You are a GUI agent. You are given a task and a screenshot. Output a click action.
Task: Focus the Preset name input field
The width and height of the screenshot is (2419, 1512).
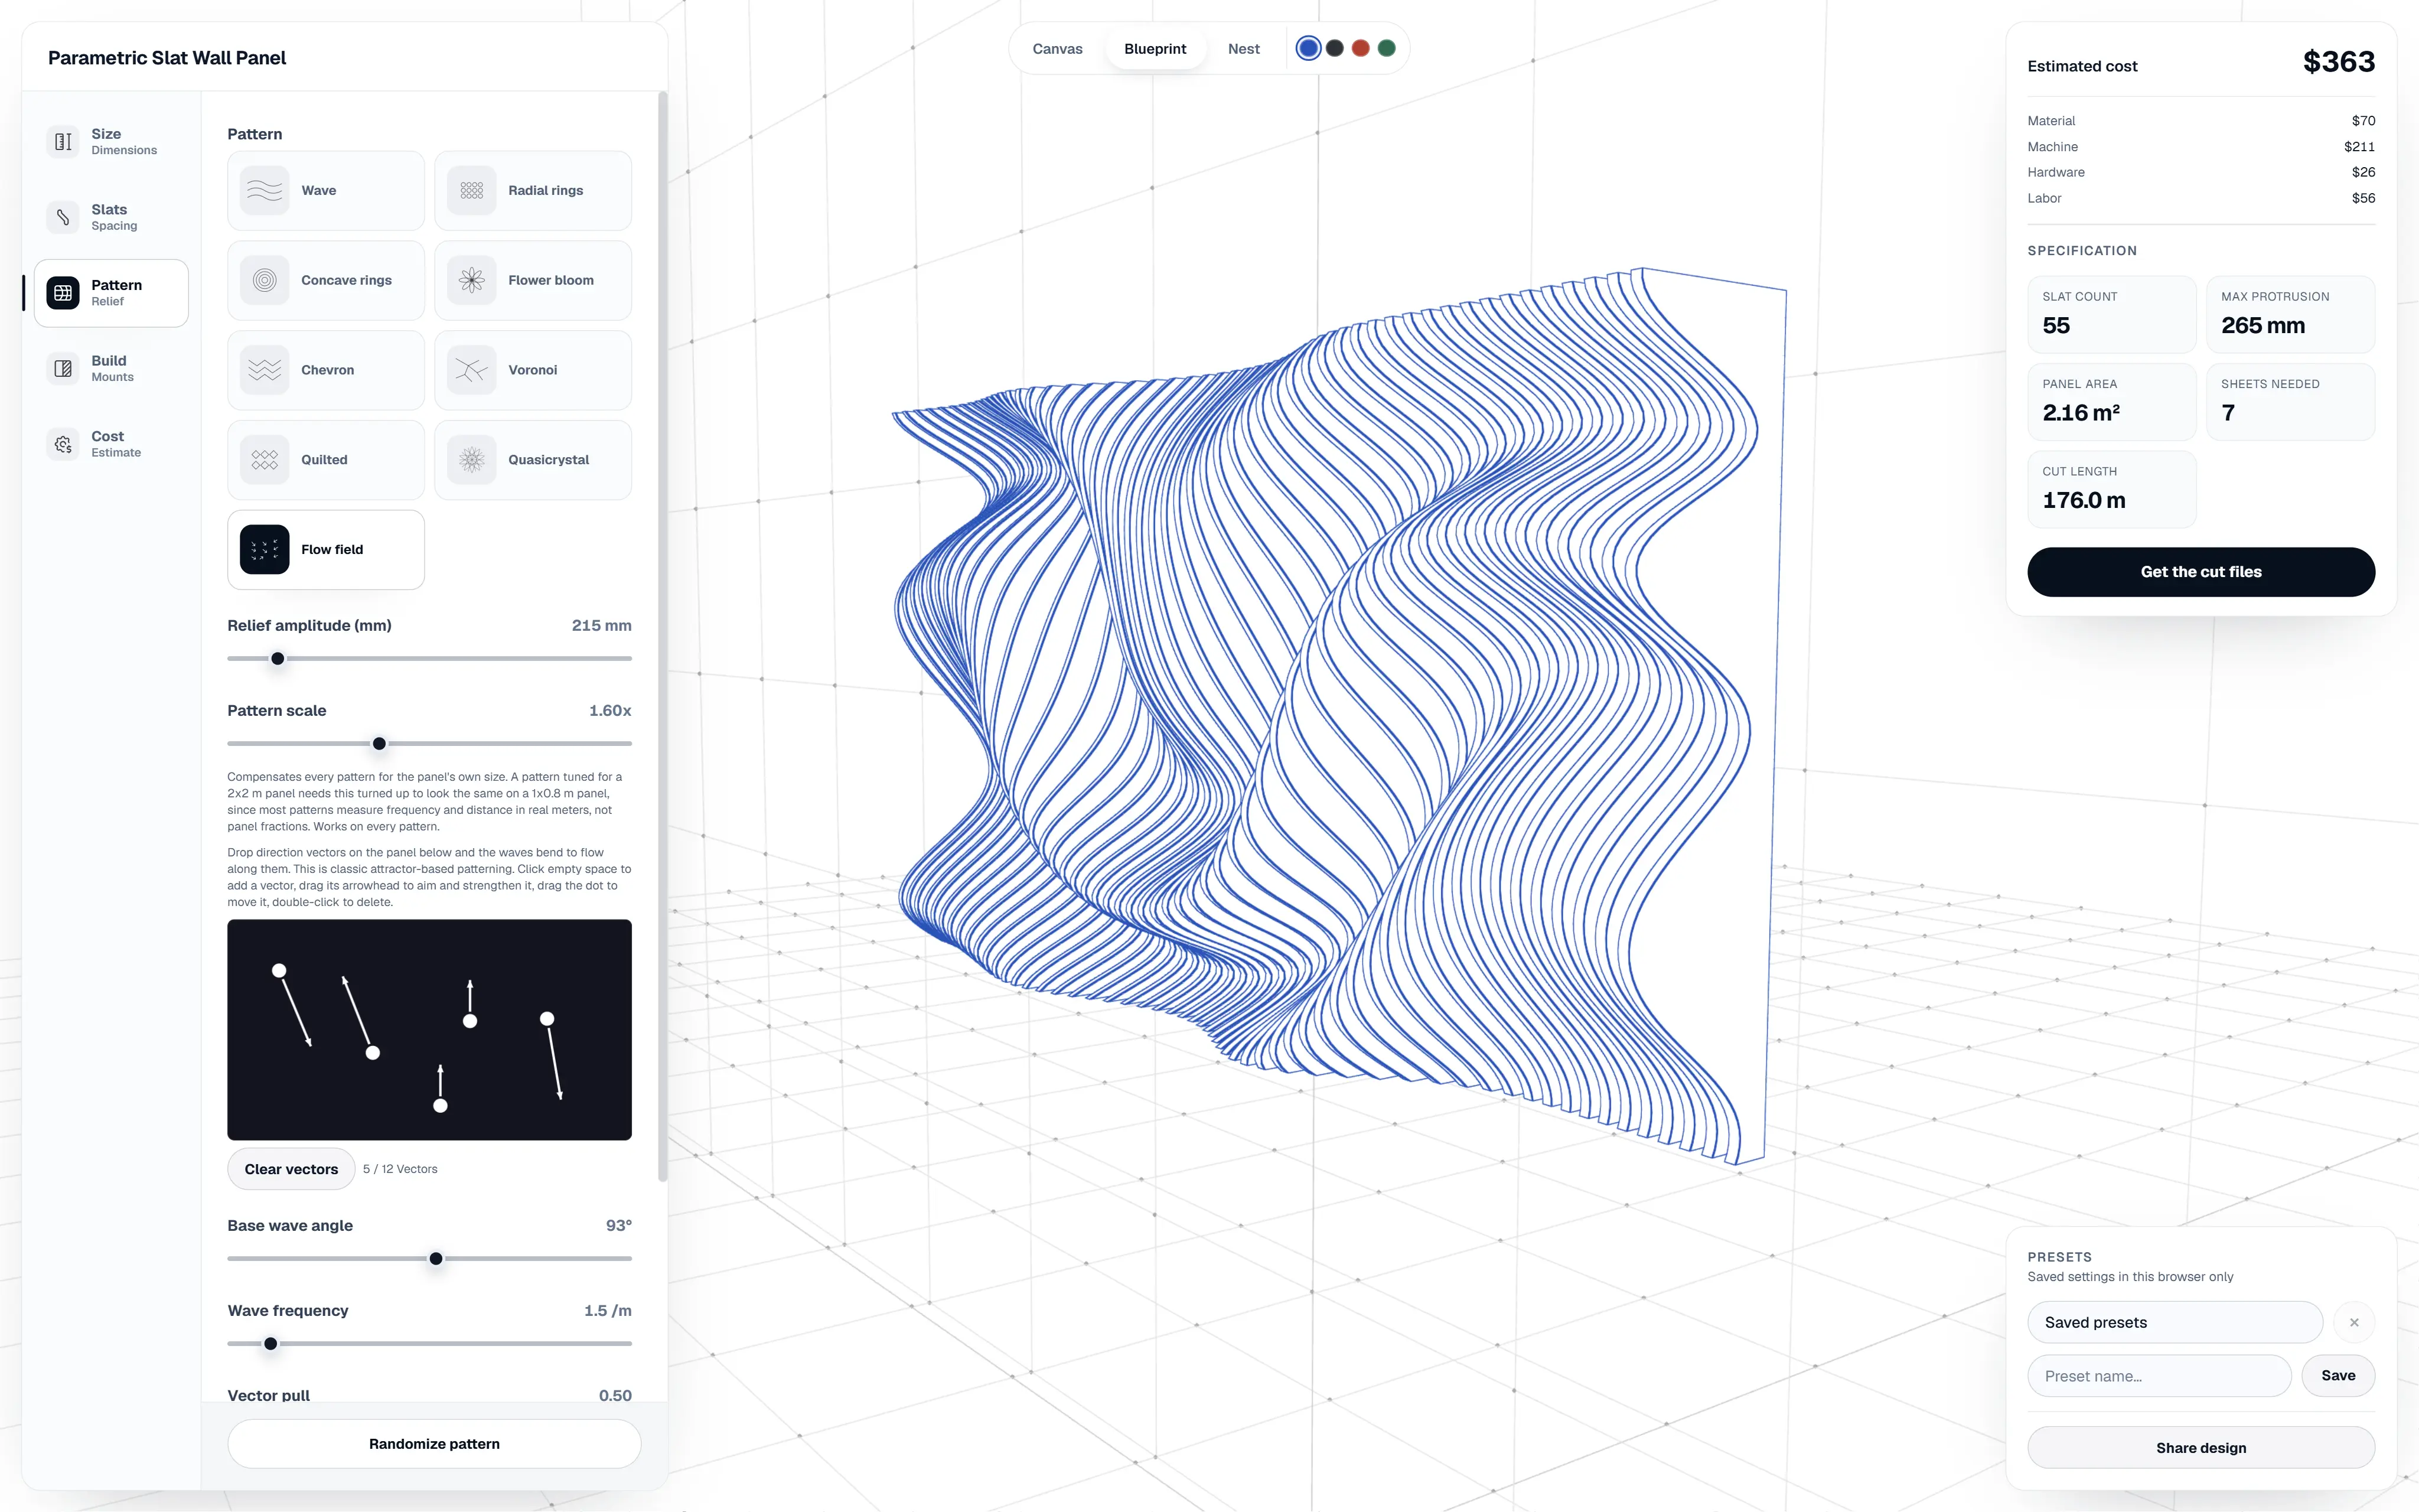point(2159,1376)
